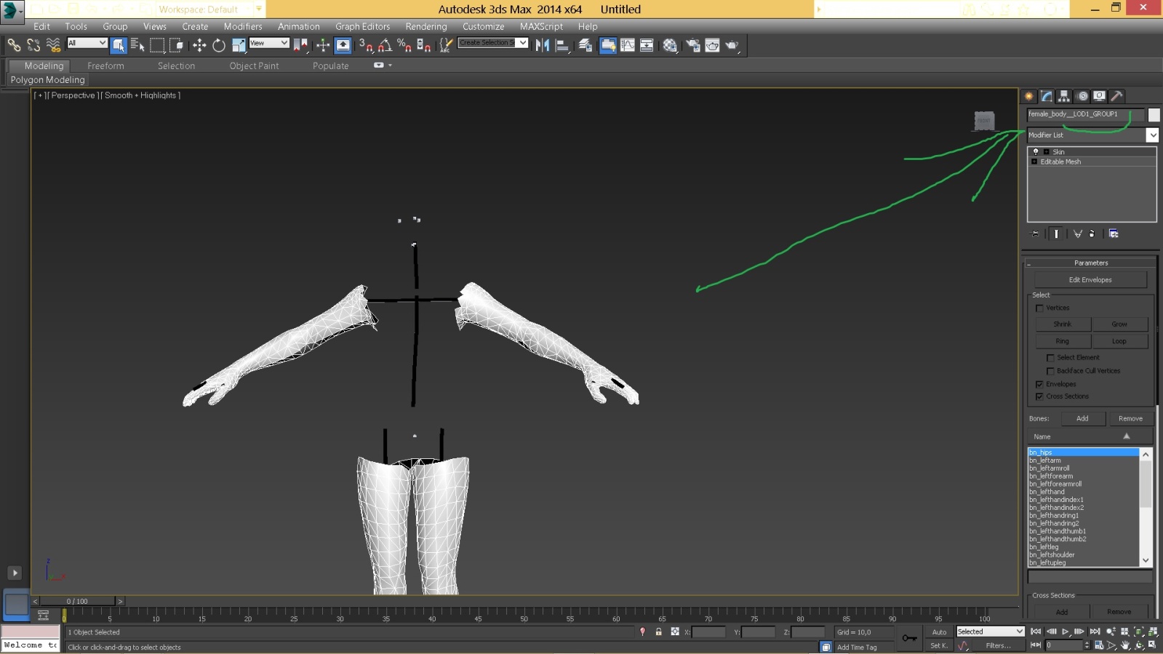
Task: Open the Rendering menu
Action: point(425,27)
